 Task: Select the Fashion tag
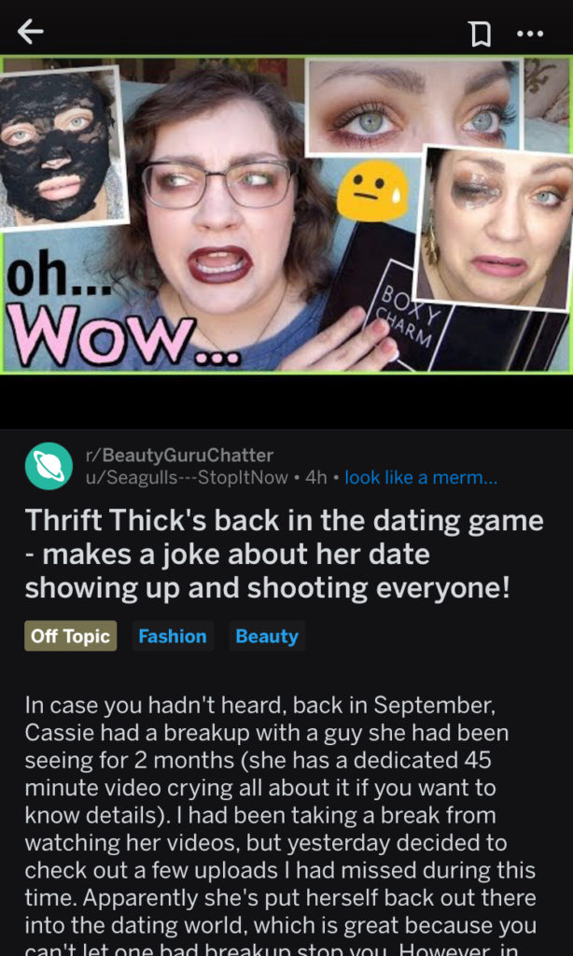pyautogui.click(x=173, y=636)
